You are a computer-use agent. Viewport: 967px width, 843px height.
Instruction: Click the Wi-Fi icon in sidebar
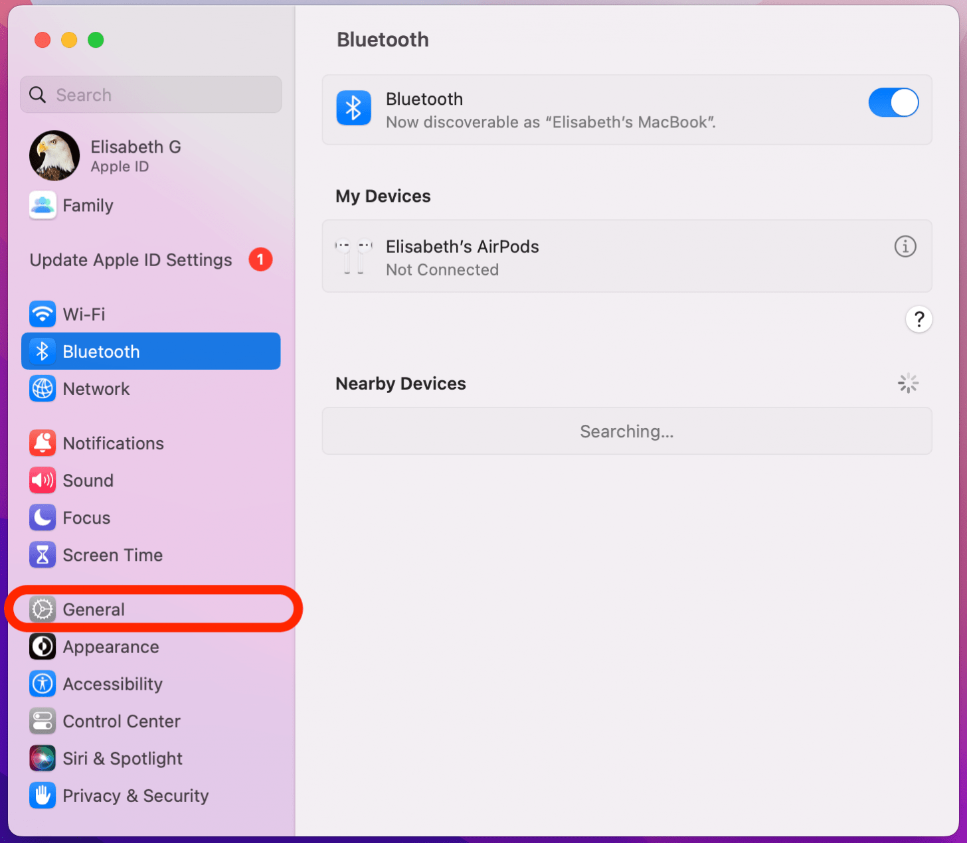point(43,314)
